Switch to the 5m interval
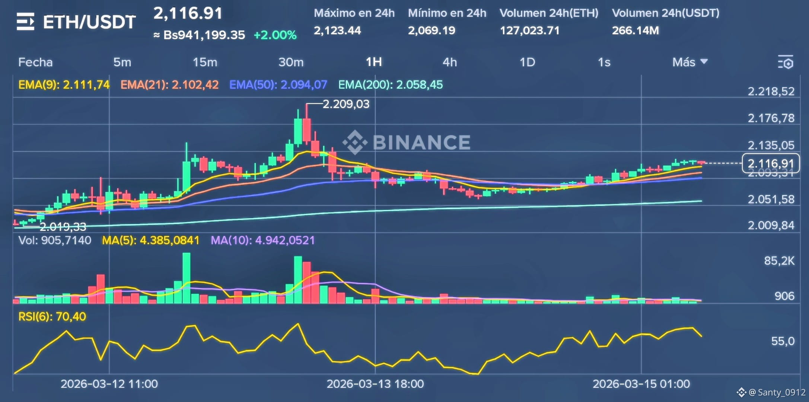Image resolution: width=809 pixels, height=402 pixels. pyautogui.click(x=122, y=62)
